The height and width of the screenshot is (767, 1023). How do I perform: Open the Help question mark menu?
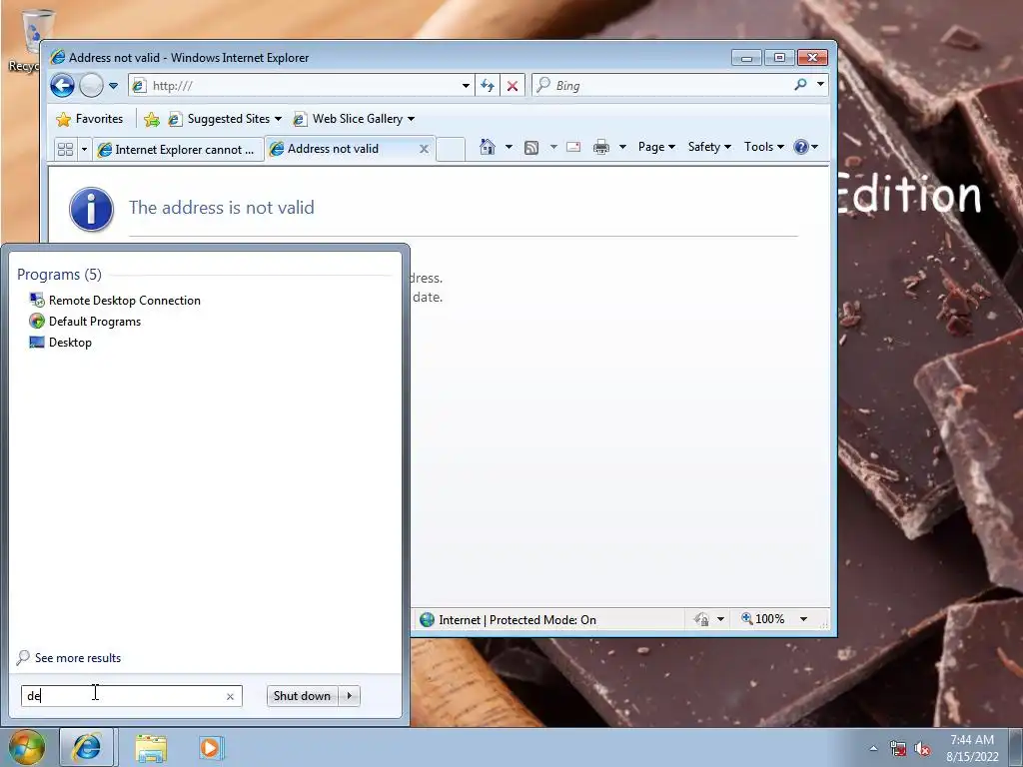coord(805,147)
